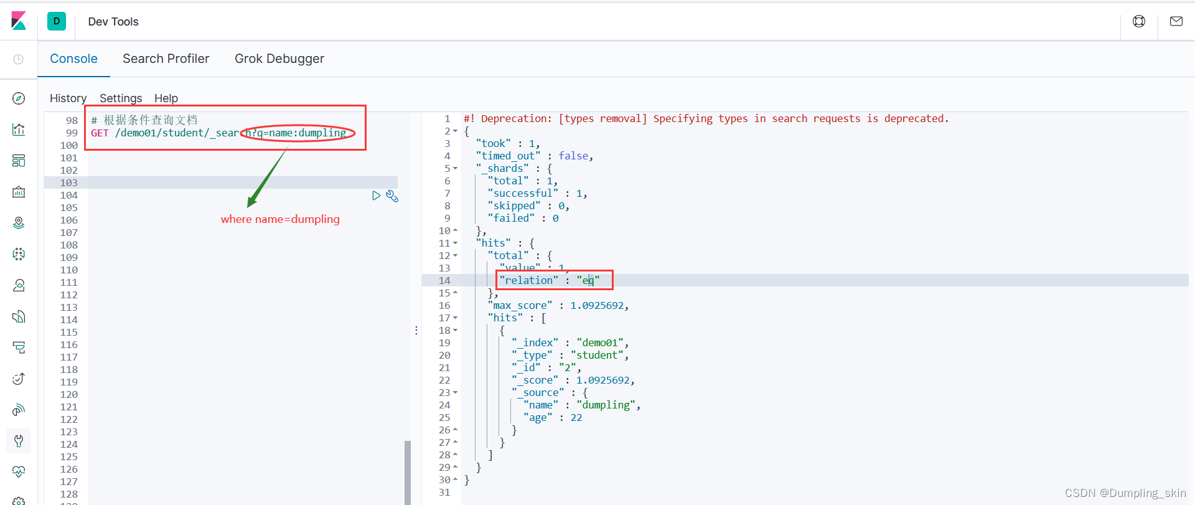
Task: Open SIEM from the sidebar
Action: [x=19, y=410]
